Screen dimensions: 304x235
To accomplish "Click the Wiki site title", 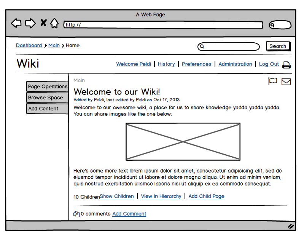I will (28, 64).
